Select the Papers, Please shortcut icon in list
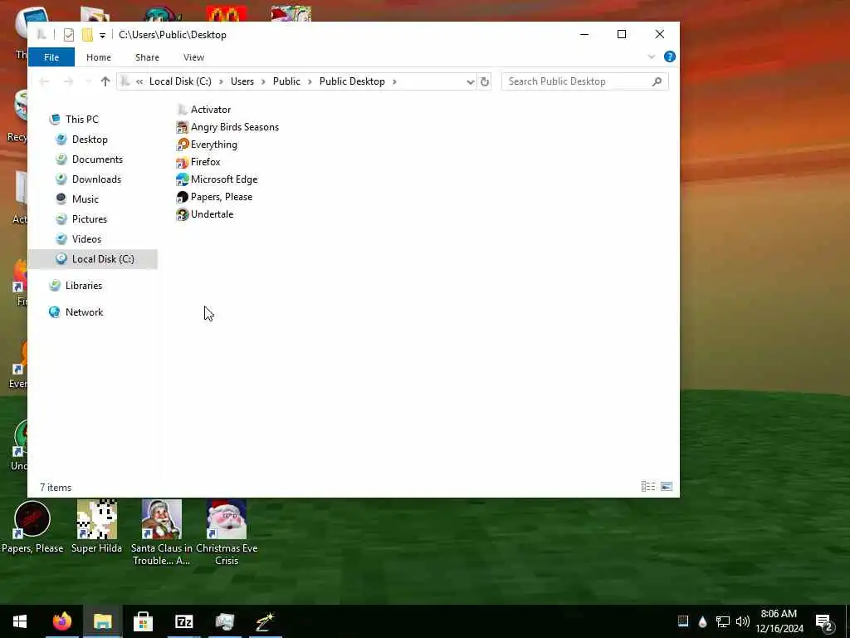850x638 pixels. 182,197
